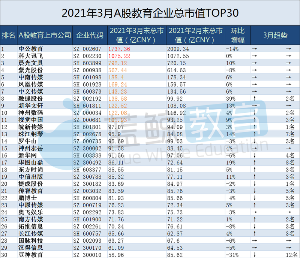This screenshot has width=300, height=258.
Task: Click stock code SZ 002607
Action: (87, 49)
